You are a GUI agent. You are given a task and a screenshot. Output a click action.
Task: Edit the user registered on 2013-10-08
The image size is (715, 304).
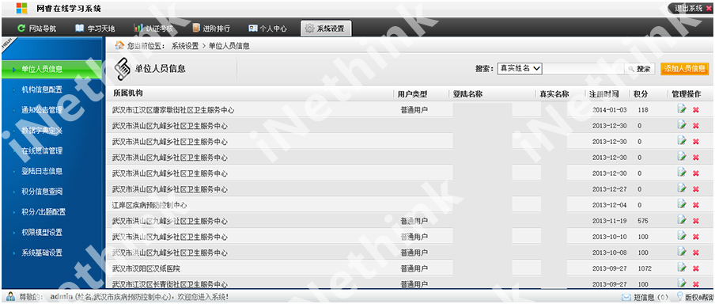[x=682, y=252]
